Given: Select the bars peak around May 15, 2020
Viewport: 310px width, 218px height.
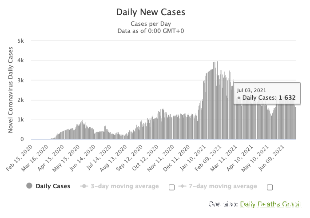Looking at the screenshot, I should click(83, 130).
